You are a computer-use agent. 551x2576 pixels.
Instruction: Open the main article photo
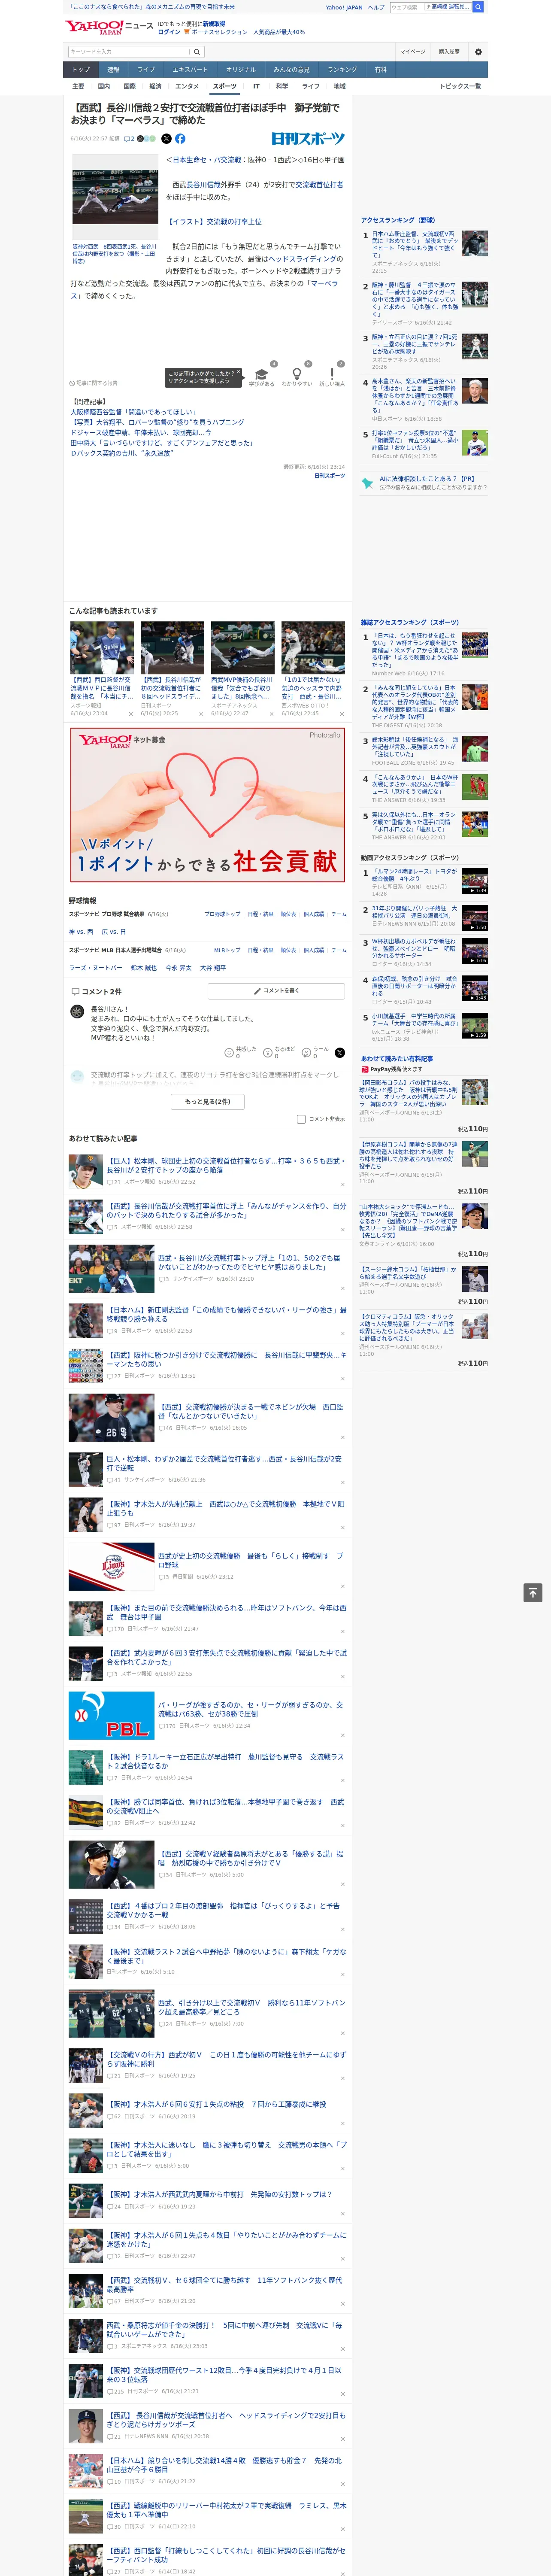click(x=115, y=198)
